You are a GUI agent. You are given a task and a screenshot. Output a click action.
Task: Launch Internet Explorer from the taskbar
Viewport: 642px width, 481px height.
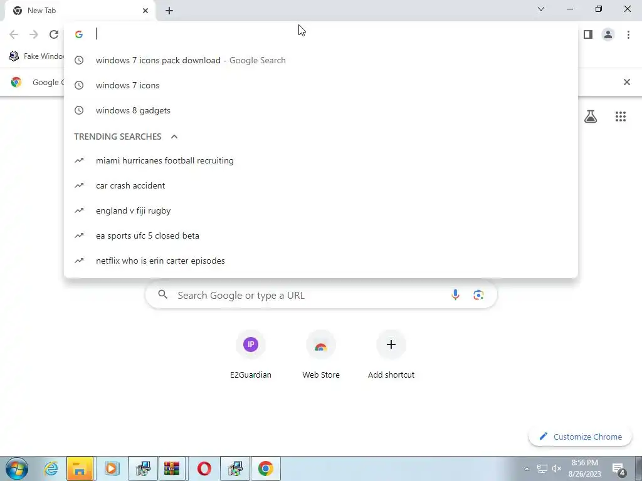[x=51, y=468]
